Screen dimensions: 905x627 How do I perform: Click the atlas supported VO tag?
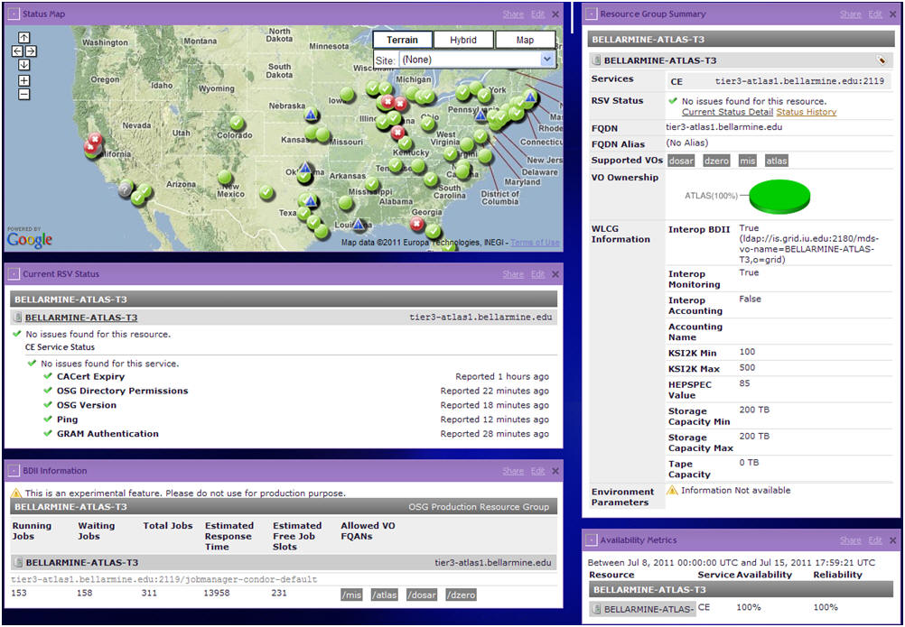pos(776,161)
